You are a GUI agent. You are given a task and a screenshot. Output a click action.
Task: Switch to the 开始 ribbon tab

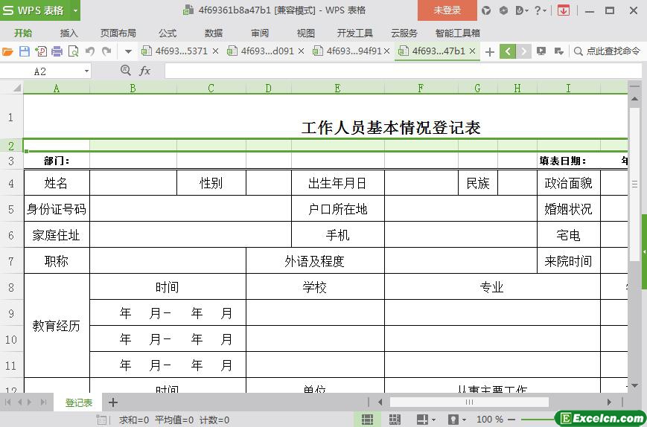pyautogui.click(x=23, y=33)
